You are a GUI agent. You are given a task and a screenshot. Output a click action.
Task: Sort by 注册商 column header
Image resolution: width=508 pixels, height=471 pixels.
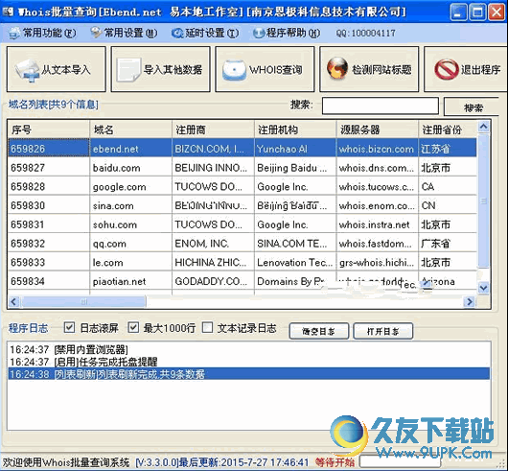(x=213, y=130)
